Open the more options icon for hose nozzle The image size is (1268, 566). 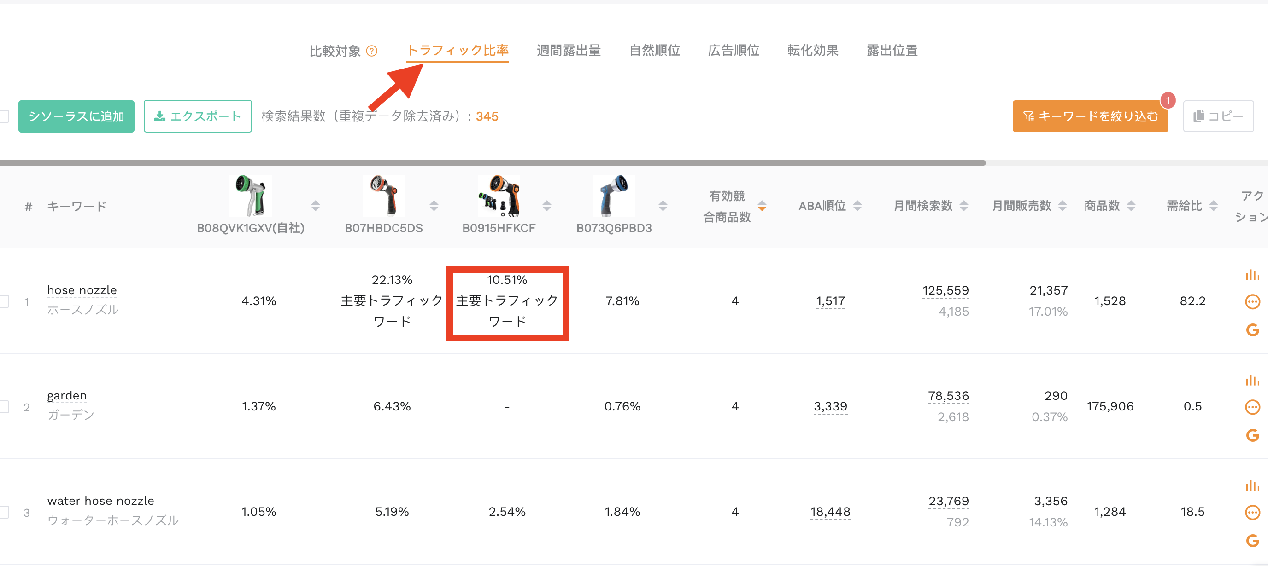point(1252,301)
